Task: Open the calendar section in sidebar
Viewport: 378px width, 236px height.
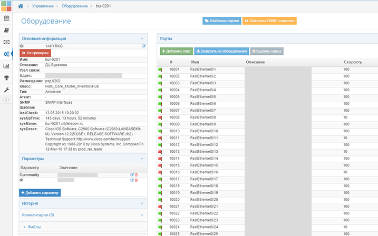Action: coord(6,18)
